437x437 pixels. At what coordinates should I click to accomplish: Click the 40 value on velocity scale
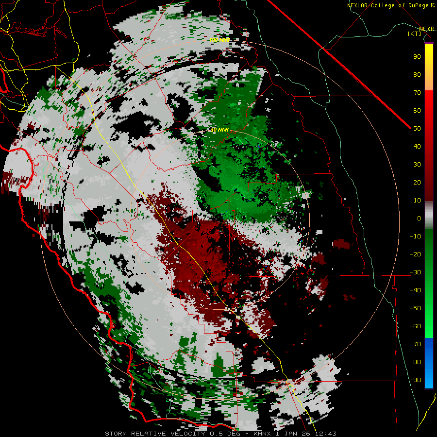(x=417, y=146)
